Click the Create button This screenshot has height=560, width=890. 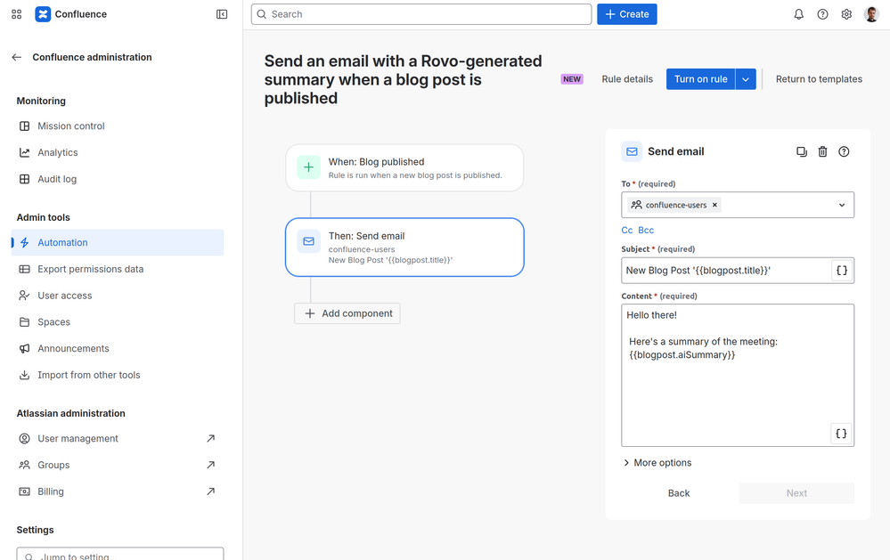[x=626, y=14]
